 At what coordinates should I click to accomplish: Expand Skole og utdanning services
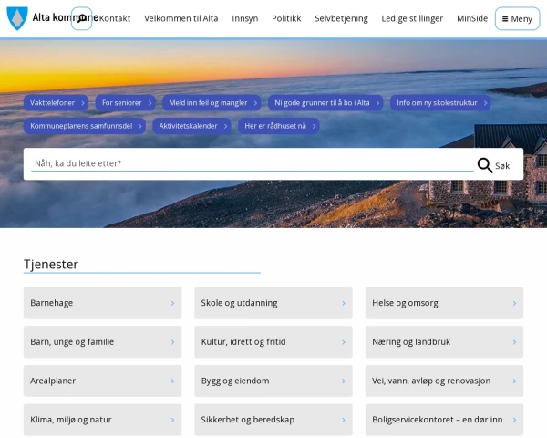[x=273, y=303]
